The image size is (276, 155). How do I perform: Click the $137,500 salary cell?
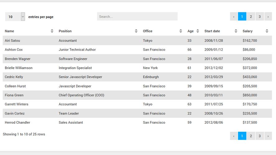coord(250,122)
